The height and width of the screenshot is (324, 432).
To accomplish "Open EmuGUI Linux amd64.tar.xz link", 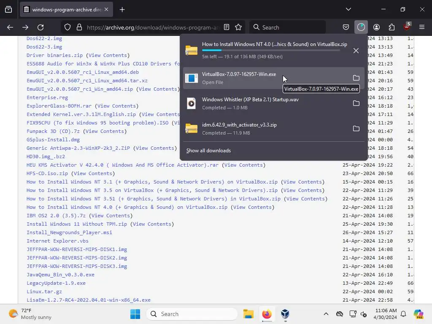I will click(87, 81).
